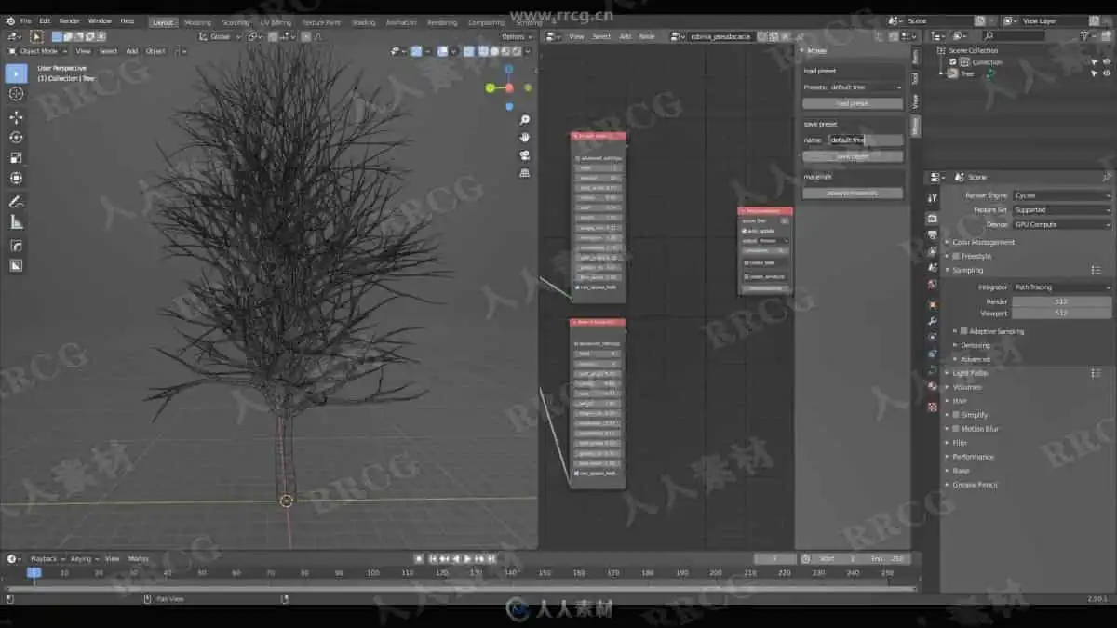
Task: Switch to orthographic view via the grid icon
Action: pyautogui.click(x=525, y=172)
